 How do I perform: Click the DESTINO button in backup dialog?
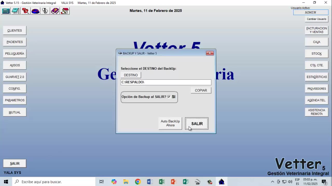(x=131, y=75)
